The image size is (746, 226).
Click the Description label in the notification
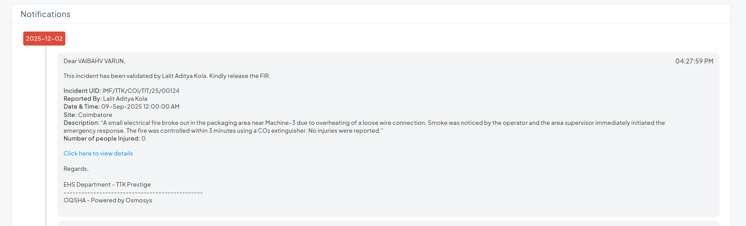[x=81, y=123]
